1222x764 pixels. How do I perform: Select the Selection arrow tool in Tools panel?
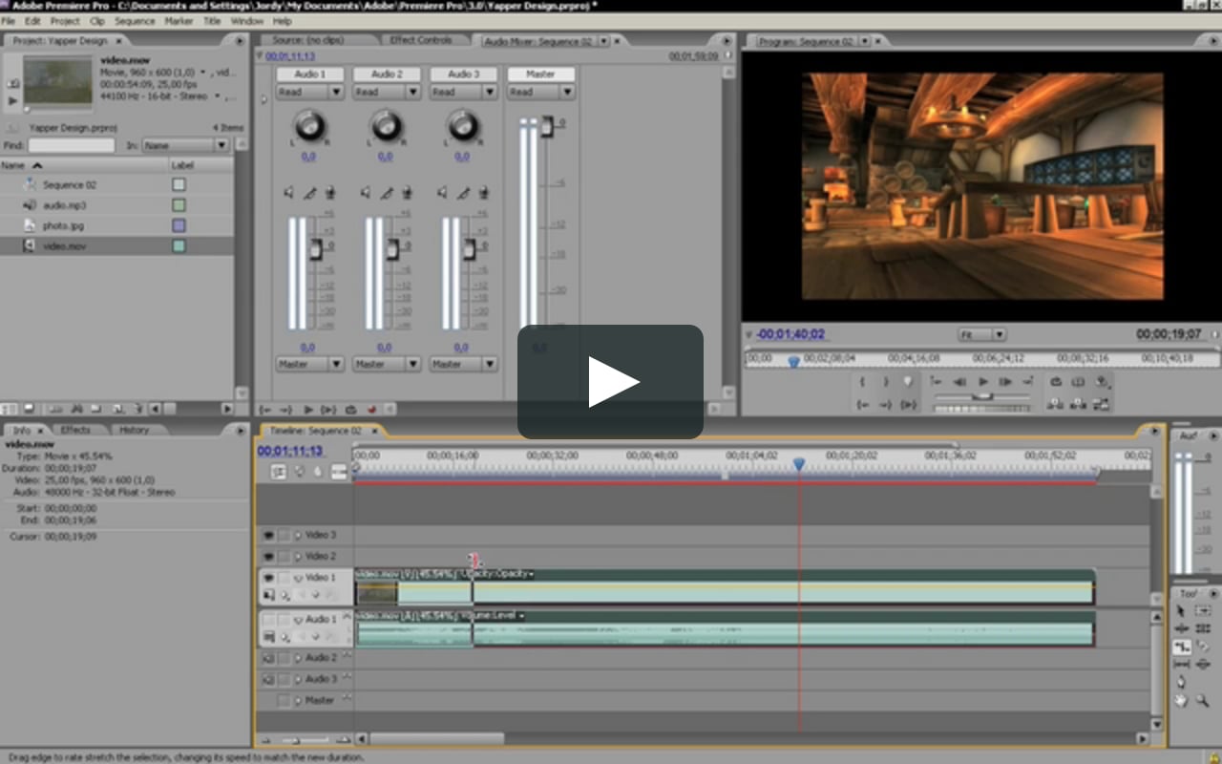click(x=1181, y=610)
